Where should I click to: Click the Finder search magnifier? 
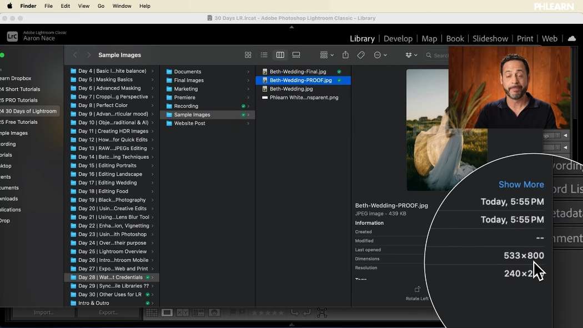click(429, 55)
